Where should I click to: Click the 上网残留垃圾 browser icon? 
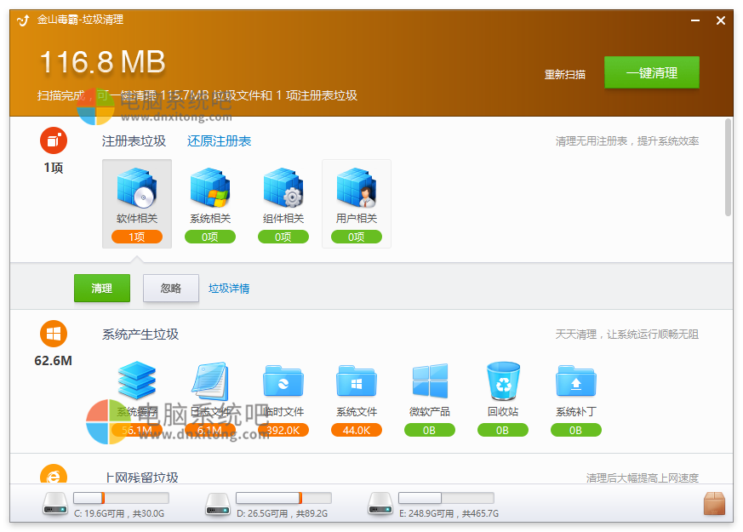[54, 474]
